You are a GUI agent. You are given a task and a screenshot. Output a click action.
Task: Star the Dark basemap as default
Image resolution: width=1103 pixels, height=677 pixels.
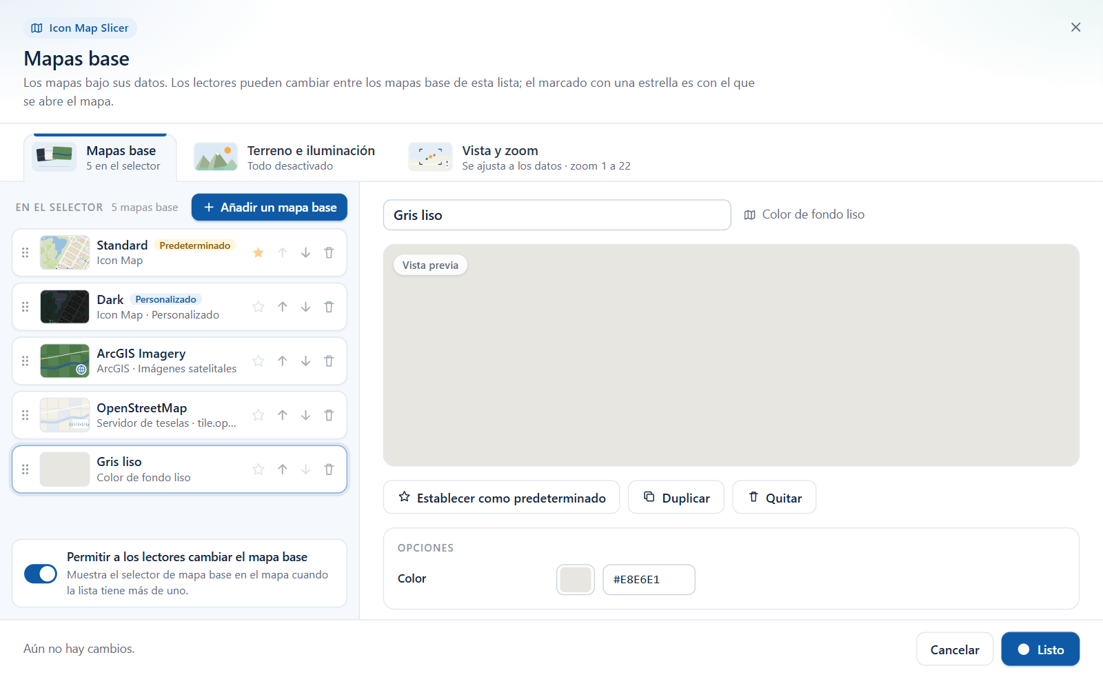pyautogui.click(x=259, y=307)
